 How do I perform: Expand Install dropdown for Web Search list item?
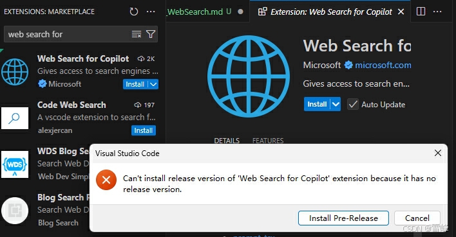coord(153,84)
